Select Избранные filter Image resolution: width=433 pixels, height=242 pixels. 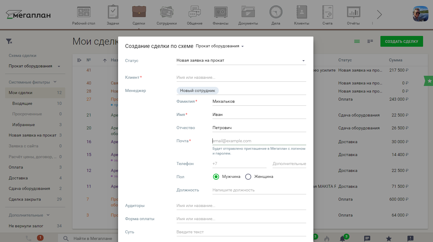click(35, 125)
